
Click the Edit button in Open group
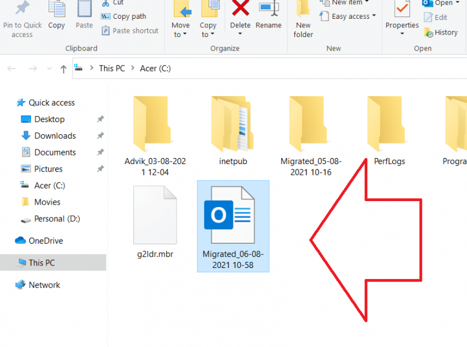click(x=435, y=18)
